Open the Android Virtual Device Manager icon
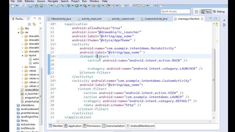 pos(41,6)
